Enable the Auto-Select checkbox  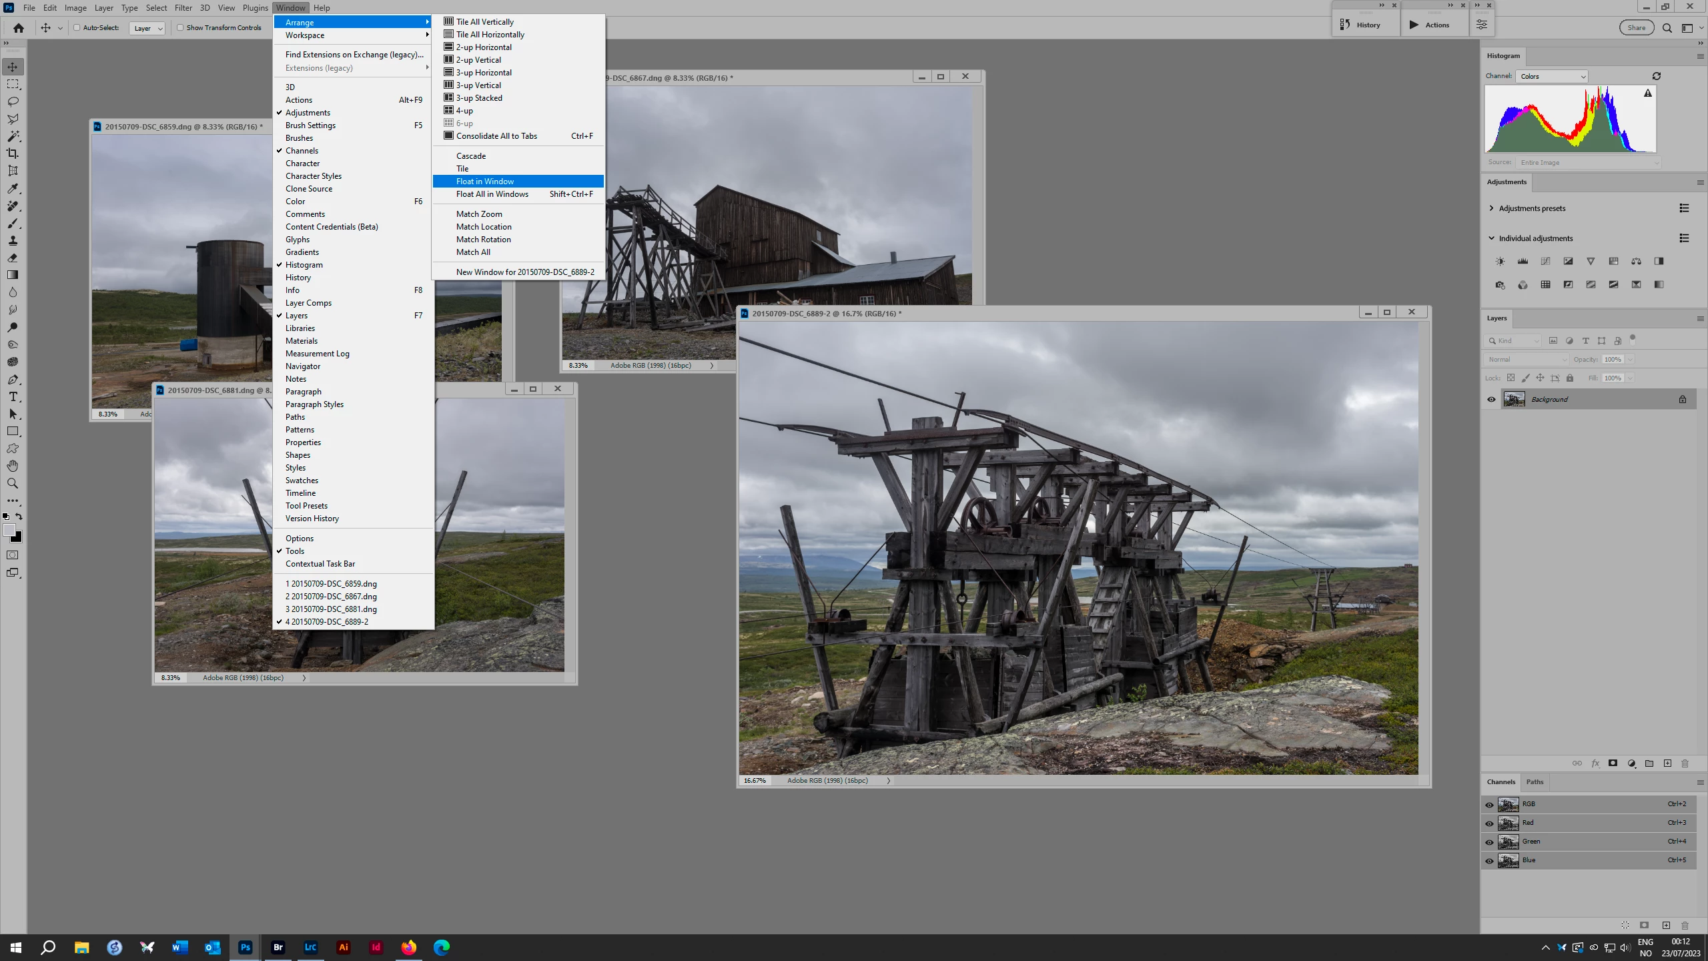[x=77, y=27]
